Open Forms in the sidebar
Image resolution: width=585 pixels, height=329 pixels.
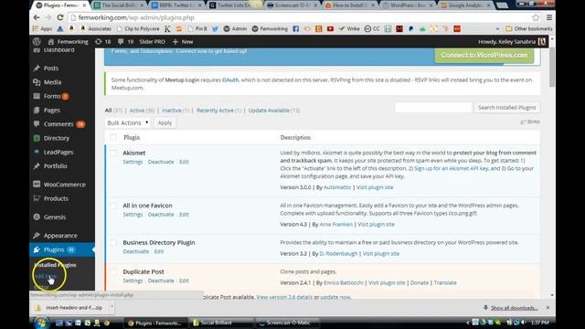pos(52,96)
